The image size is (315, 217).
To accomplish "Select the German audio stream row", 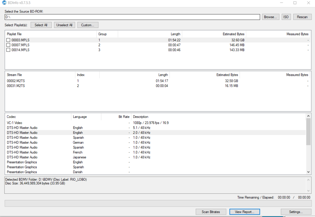I will click(156, 142).
